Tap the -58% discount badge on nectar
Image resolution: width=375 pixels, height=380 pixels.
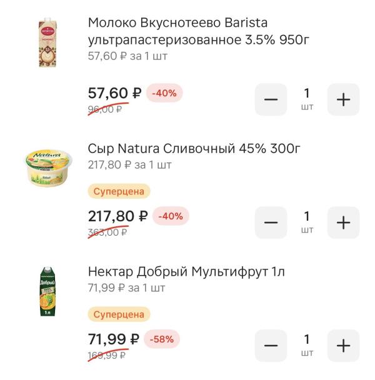click(x=162, y=339)
